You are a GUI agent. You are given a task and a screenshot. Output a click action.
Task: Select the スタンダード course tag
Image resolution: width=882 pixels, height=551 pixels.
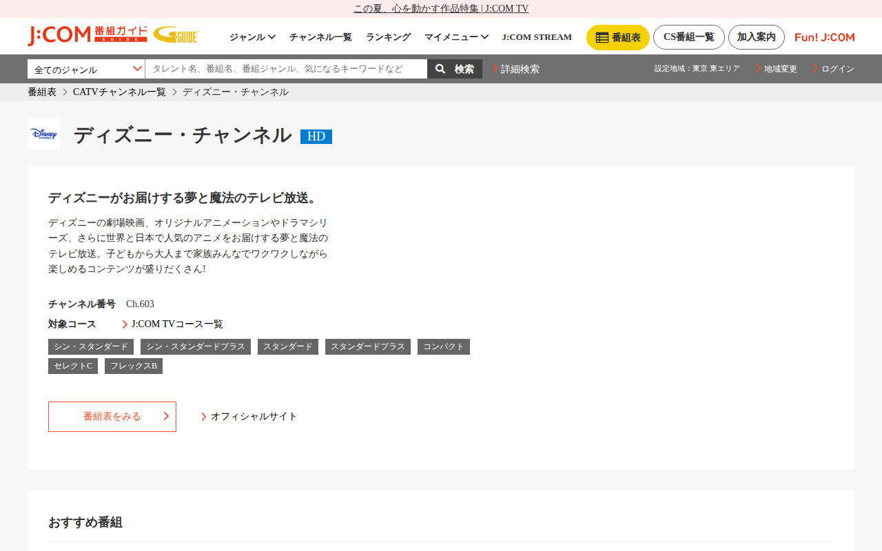[x=288, y=346]
